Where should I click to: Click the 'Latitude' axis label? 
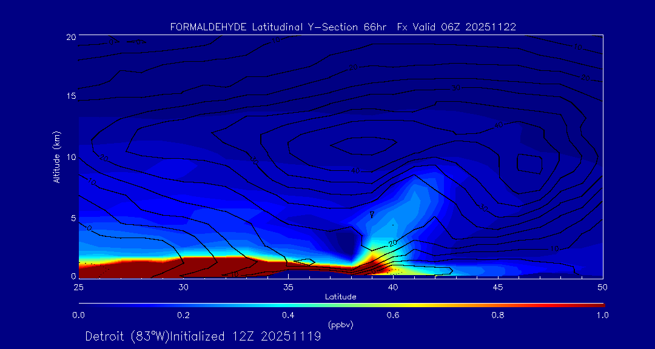pos(340,297)
